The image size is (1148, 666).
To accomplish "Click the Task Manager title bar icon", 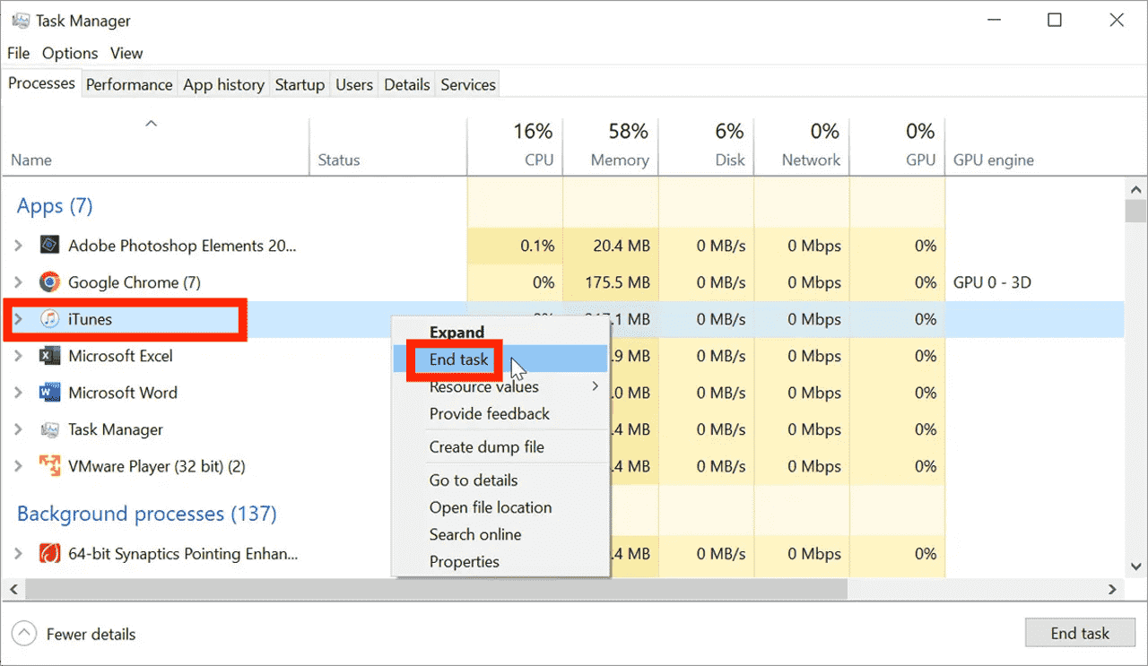I will (x=21, y=21).
